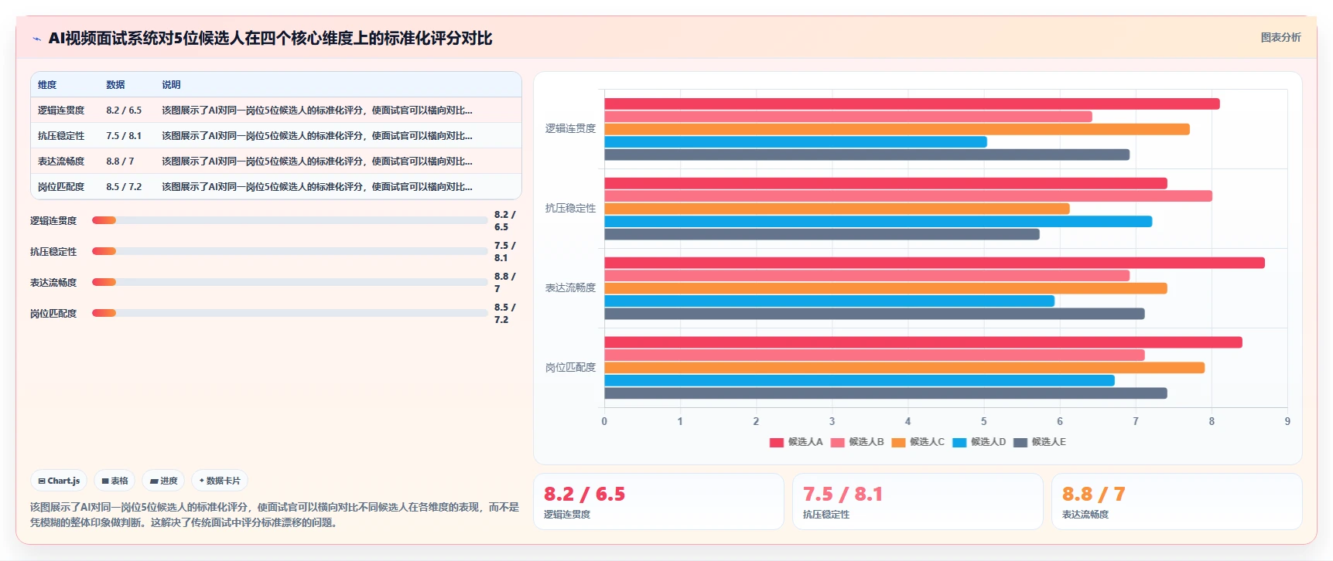The image size is (1333, 561).
Task: Click the blue 候选人D bar in the 逻辑连贯度 chart group
Action: [x=795, y=142]
